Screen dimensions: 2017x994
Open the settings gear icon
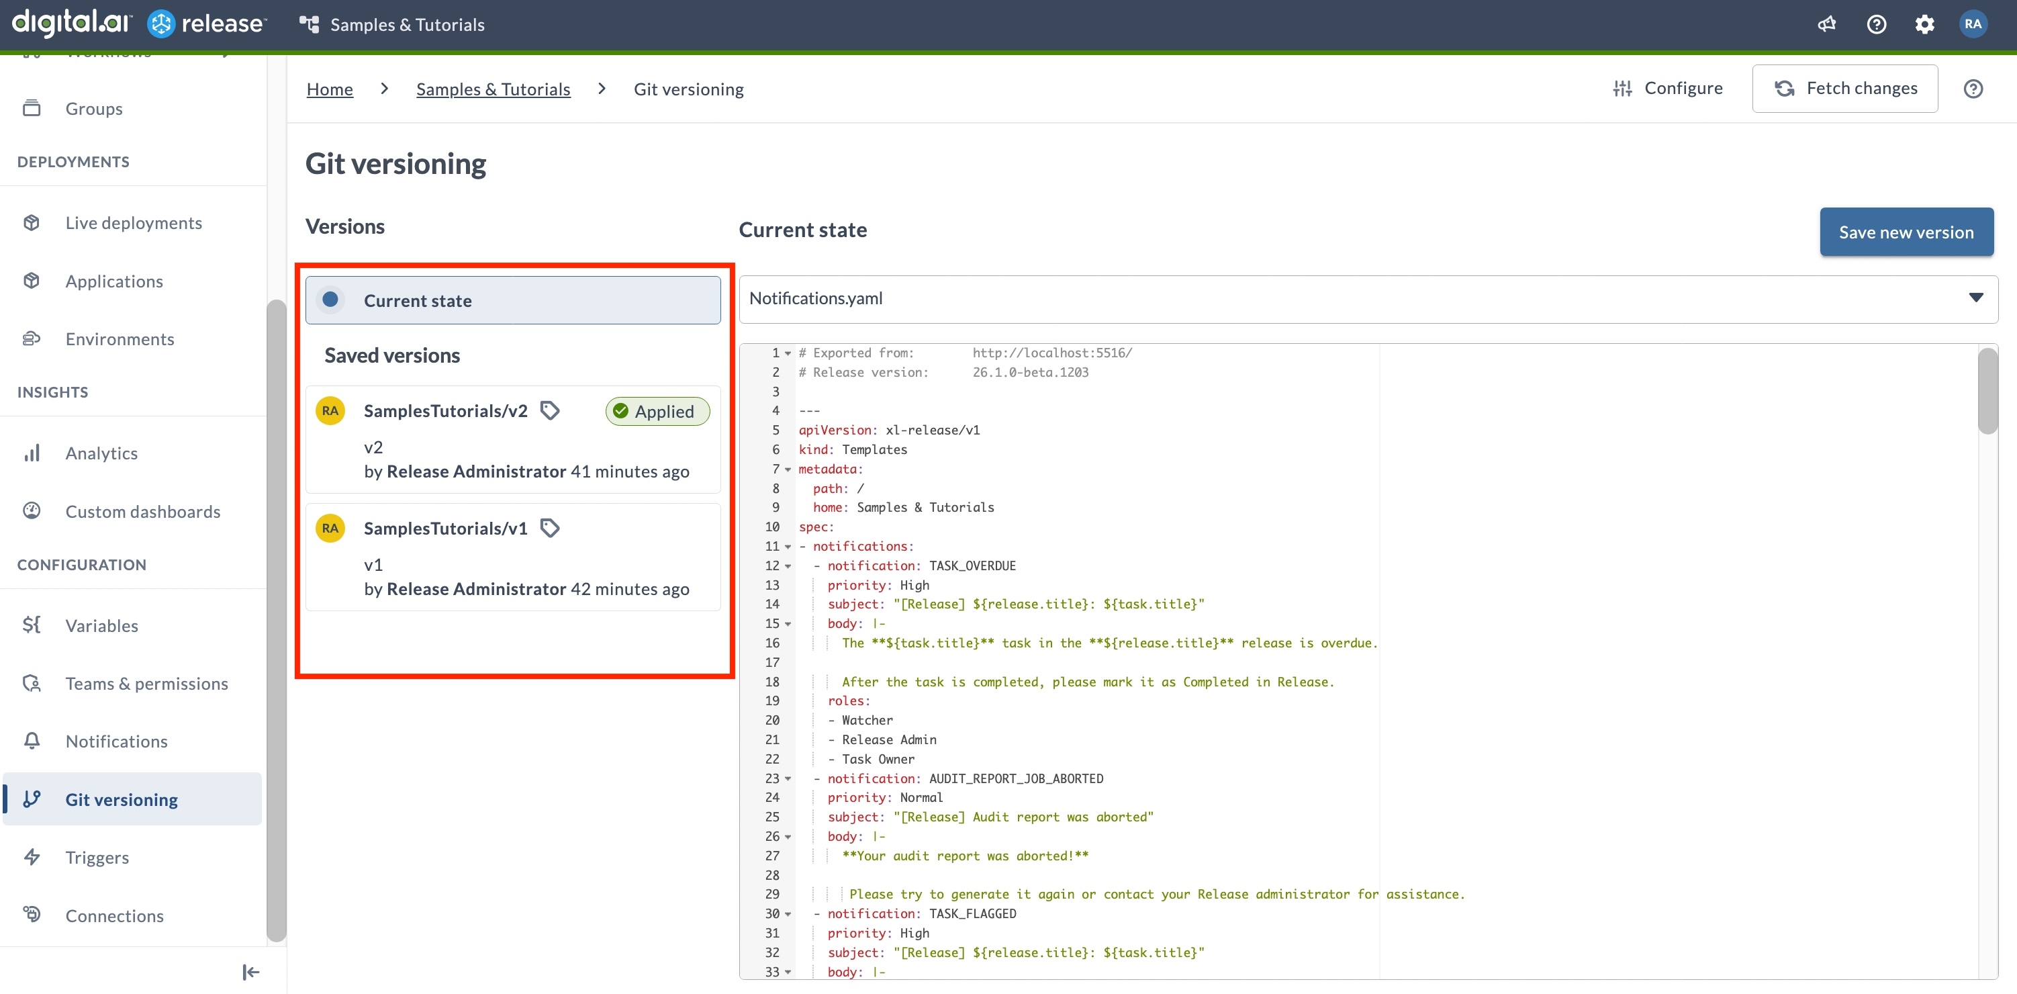[x=1924, y=24]
